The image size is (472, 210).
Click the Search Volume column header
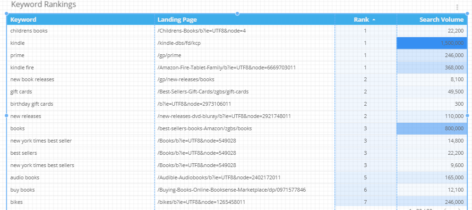pos(441,20)
